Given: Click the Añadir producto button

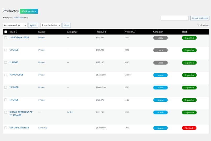Looking at the screenshot, I should tap(29, 11).
